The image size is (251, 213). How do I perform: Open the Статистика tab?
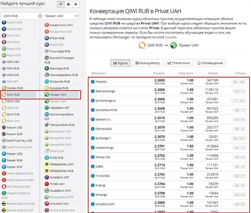[178, 63]
